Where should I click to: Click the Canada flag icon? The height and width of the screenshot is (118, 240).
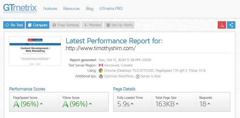click(101, 65)
